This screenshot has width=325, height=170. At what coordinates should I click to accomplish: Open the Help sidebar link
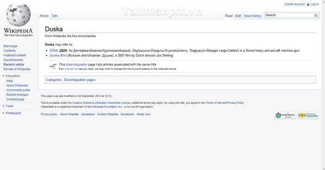10,81
